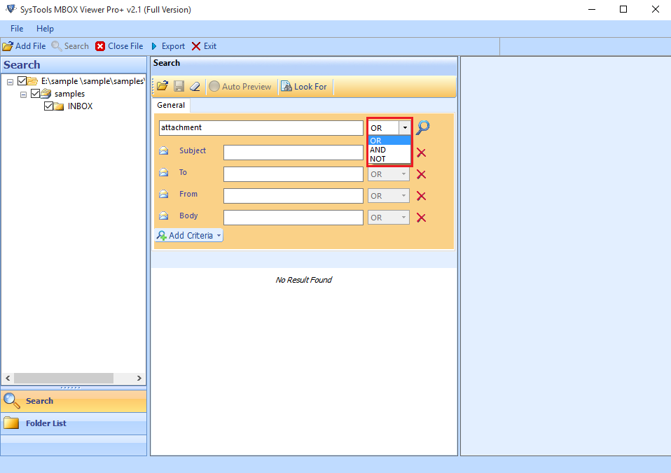This screenshot has height=473, width=671.
Task: Select AND from the operator list
Action: coord(390,150)
